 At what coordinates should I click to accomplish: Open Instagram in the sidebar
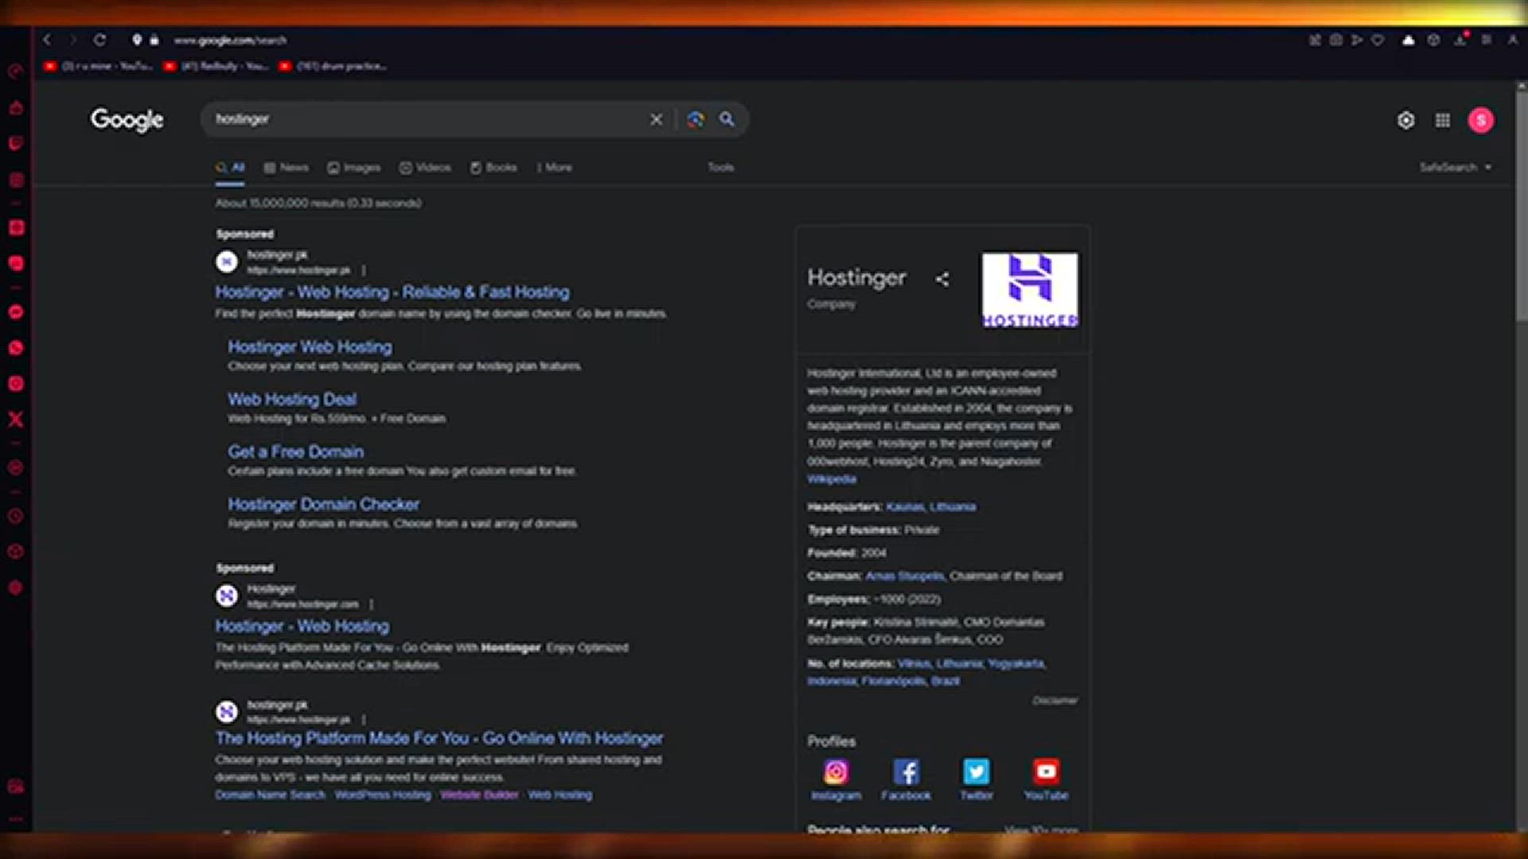click(x=16, y=383)
